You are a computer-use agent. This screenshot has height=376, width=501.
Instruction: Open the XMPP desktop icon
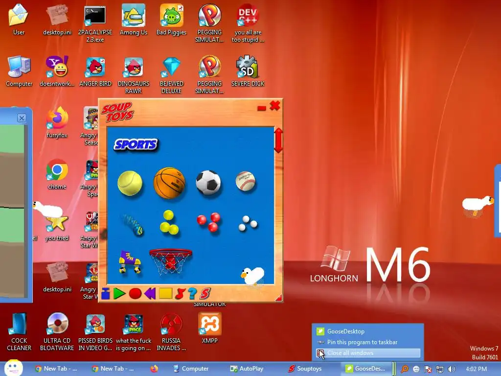tap(209, 328)
